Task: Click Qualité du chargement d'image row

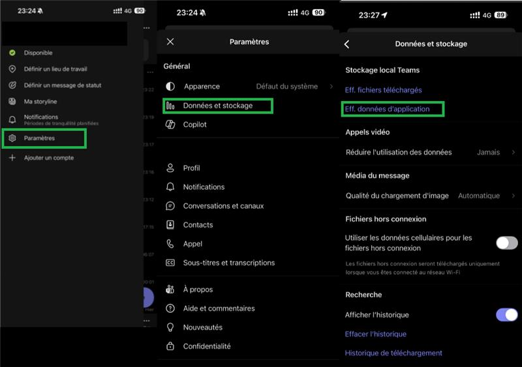Action: pyautogui.click(x=430, y=196)
